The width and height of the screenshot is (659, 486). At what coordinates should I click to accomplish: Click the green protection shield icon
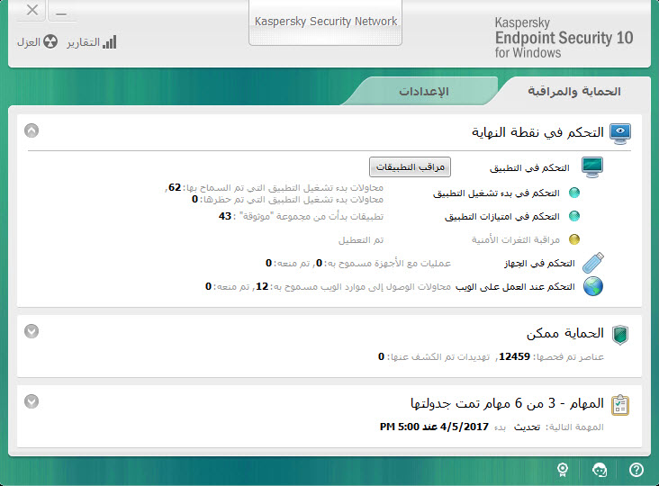[x=620, y=335]
